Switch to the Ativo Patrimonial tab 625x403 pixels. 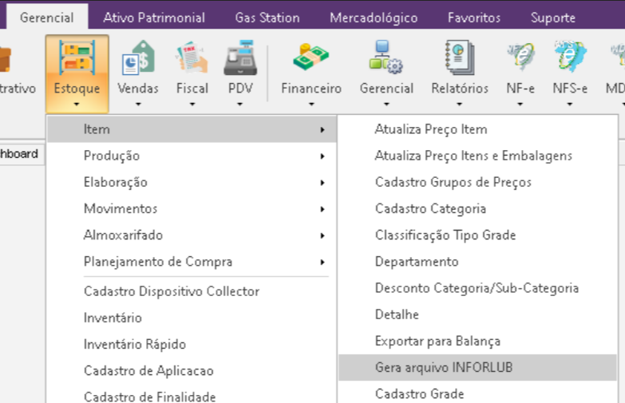pos(154,18)
